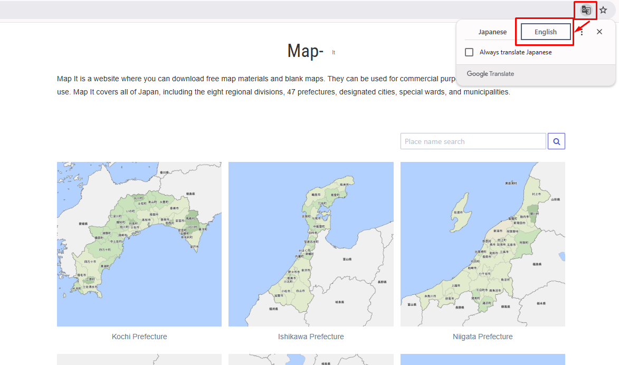Open the partially visible bottom-left map thumbnail

(x=139, y=360)
